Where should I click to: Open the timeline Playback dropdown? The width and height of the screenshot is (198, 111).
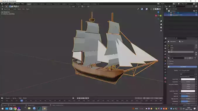pyautogui.click(x=8, y=98)
